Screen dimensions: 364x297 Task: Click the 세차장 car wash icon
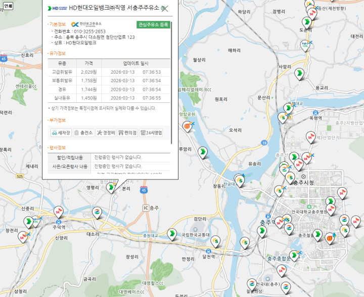tap(61, 133)
